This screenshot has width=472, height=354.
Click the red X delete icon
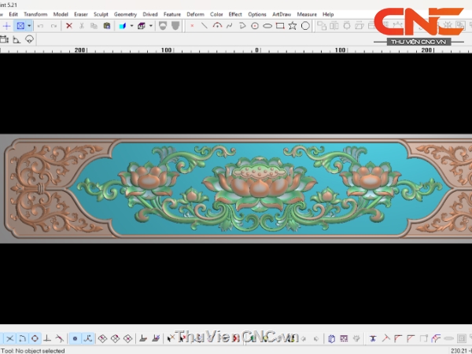pos(69,26)
